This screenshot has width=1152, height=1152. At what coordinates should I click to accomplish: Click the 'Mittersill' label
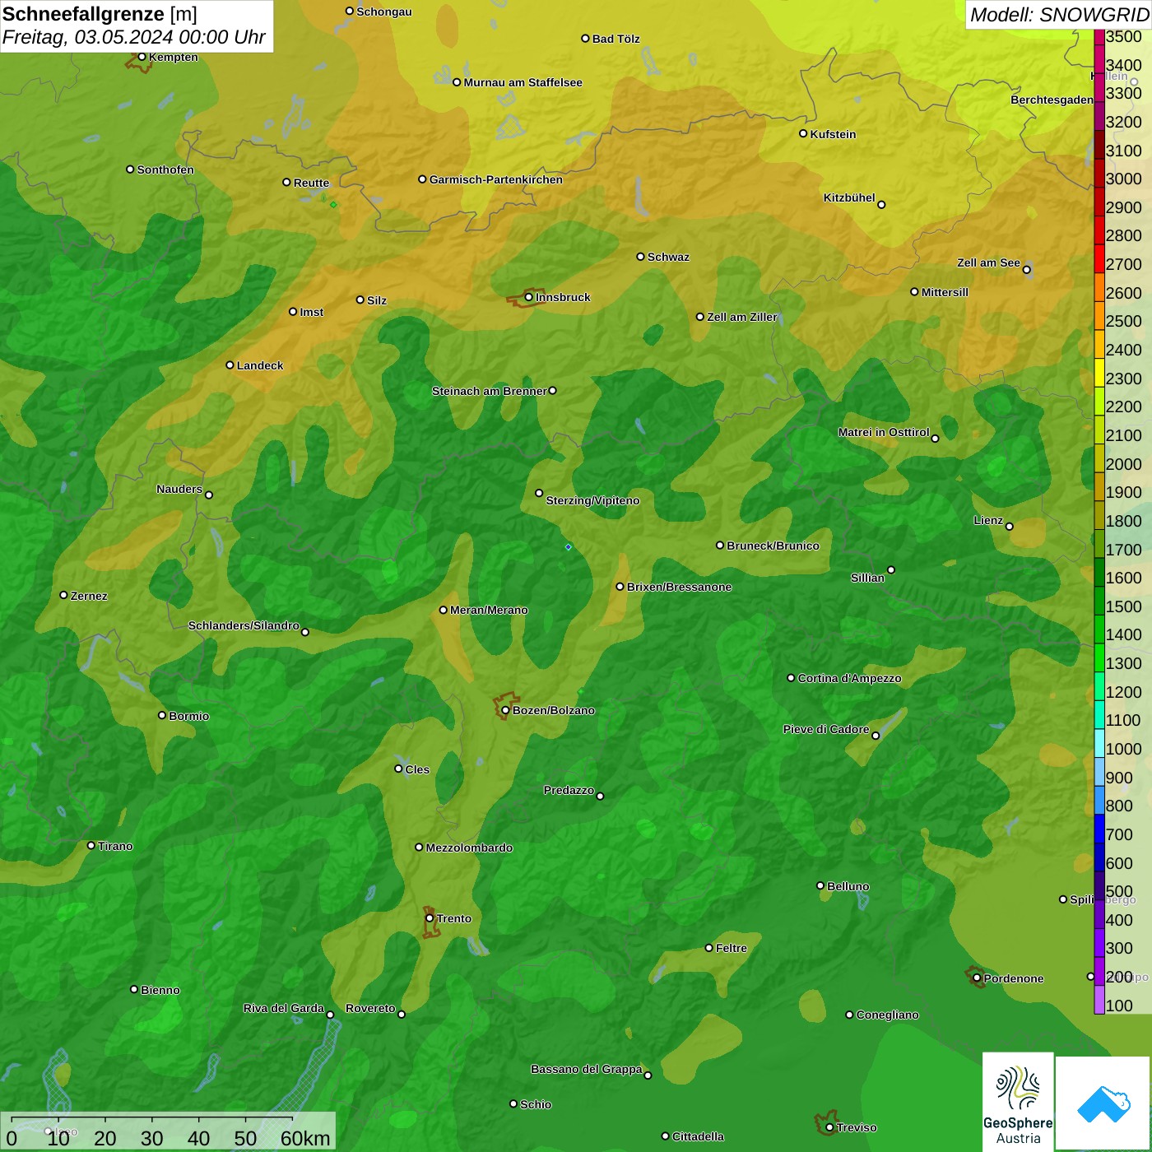click(x=945, y=292)
